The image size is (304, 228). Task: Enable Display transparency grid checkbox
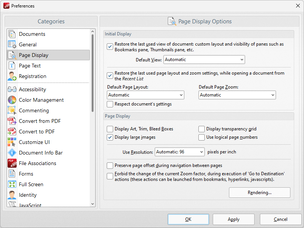[202, 129]
